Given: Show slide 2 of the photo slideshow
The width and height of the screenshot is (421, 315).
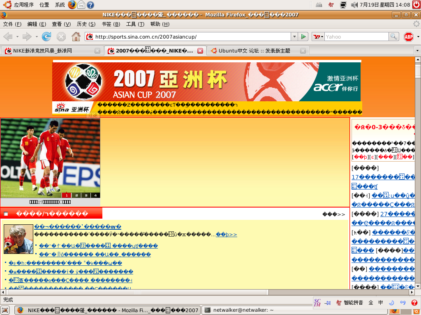Looking at the screenshot, I should point(76,195).
